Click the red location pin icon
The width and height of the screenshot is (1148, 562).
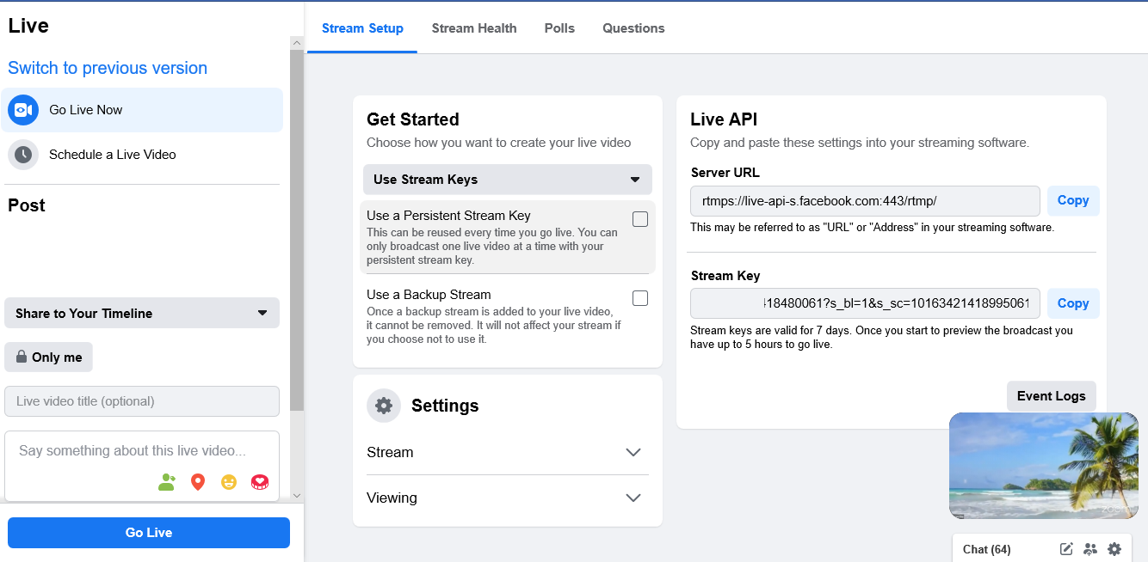(198, 482)
